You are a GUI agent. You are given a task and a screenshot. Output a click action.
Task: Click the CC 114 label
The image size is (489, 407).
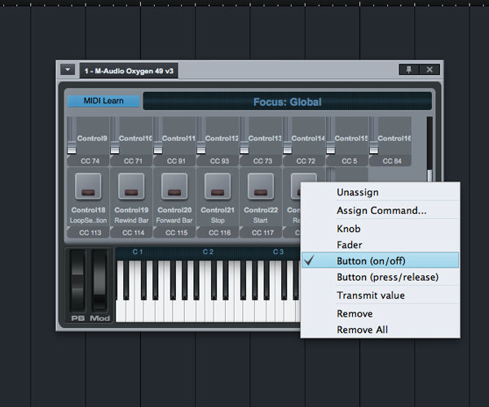click(133, 233)
